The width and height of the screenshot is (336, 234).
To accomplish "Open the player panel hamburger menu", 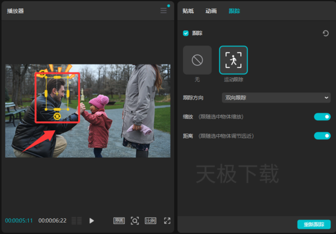I will coord(164,11).
